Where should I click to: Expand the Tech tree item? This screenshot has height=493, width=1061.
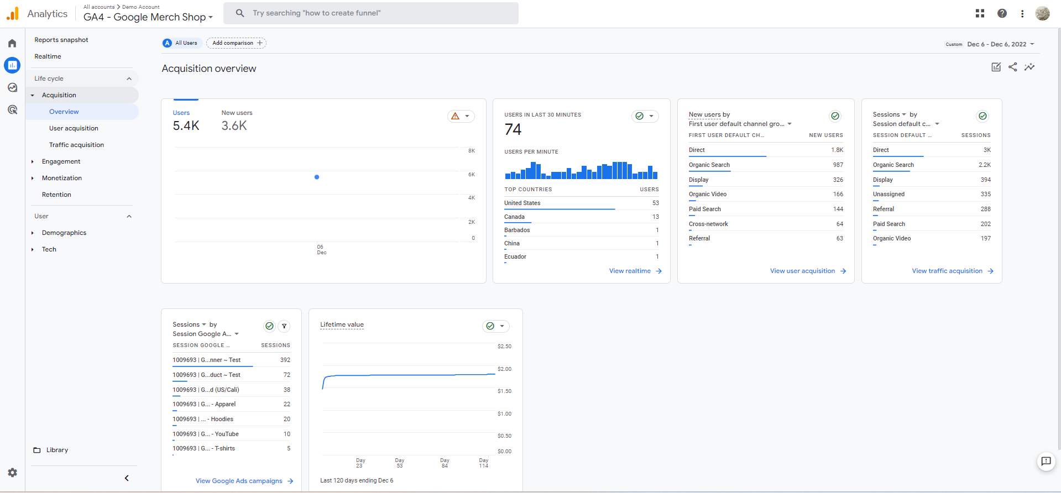(x=33, y=249)
